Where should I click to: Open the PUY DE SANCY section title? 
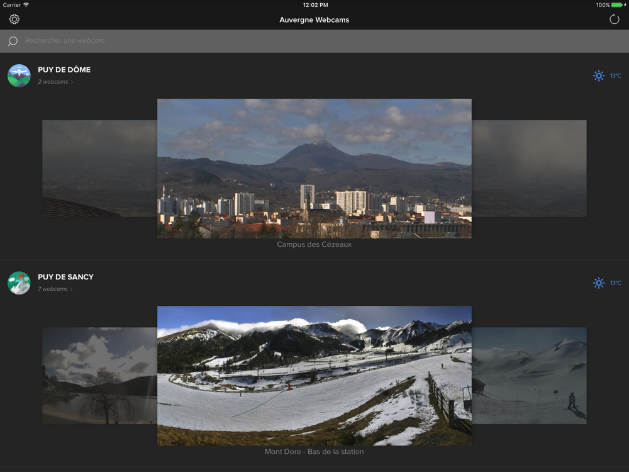65,277
